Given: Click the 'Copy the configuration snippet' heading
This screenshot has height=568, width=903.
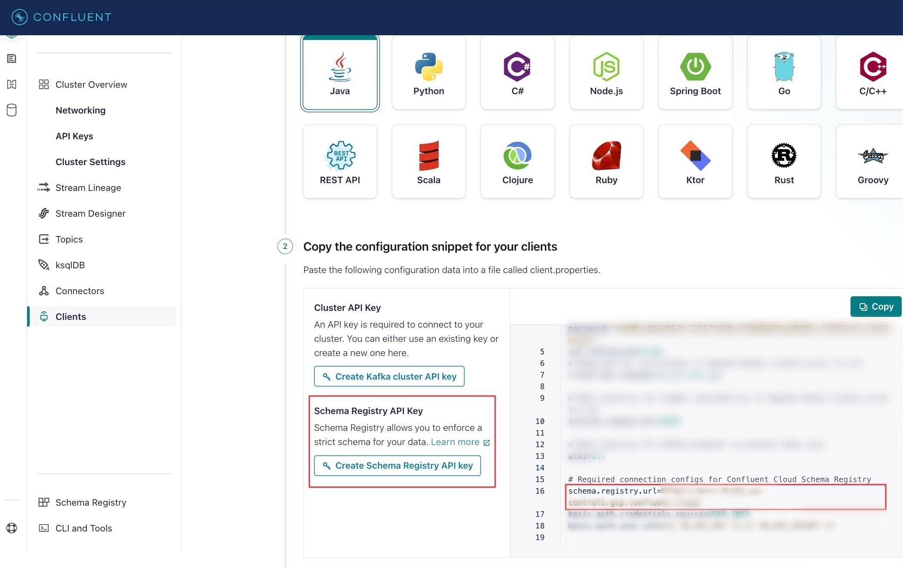Looking at the screenshot, I should pyautogui.click(x=430, y=246).
